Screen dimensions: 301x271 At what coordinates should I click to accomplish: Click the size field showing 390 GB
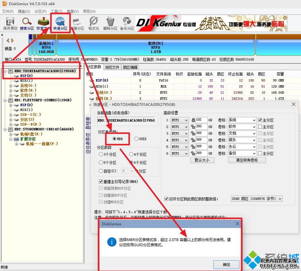[202, 127]
